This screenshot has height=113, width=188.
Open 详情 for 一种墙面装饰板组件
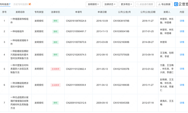click(x=182, y=21)
